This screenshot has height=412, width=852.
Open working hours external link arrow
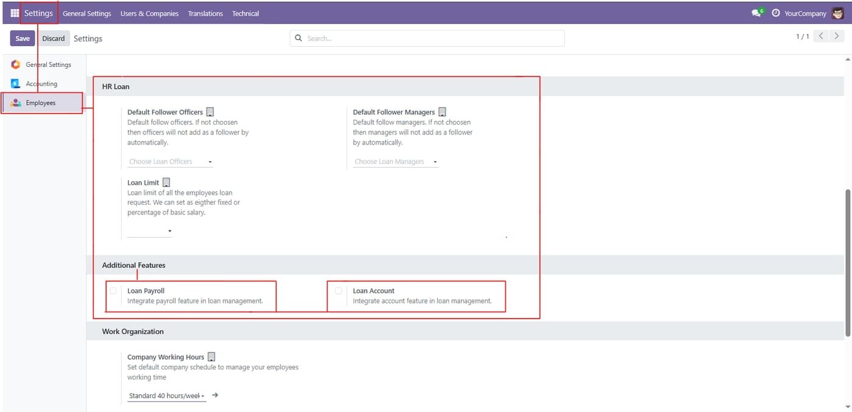coord(215,395)
